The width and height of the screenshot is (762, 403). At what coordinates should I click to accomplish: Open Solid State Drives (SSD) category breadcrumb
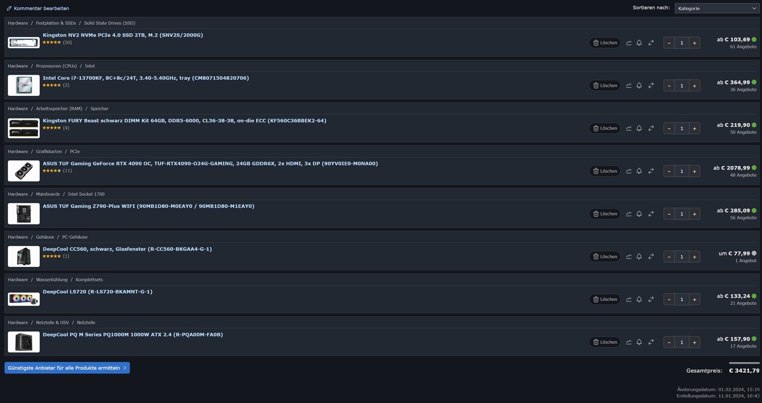pos(110,23)
